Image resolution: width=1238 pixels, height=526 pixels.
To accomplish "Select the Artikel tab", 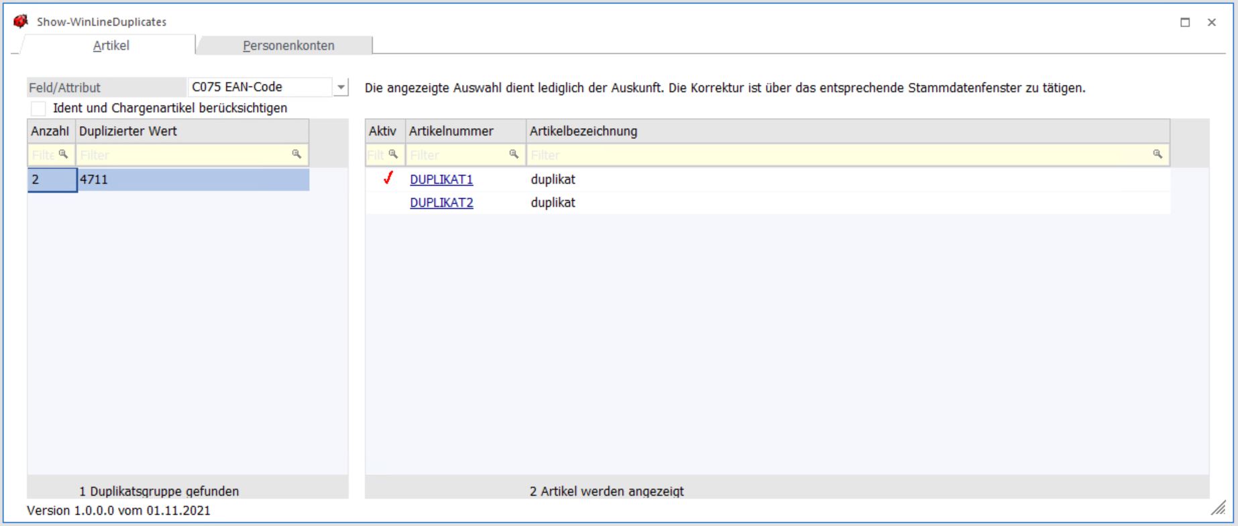I will tap(111, 46).
